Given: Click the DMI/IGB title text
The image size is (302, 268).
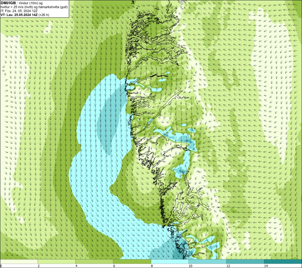Looking at the screenshot, I should [8, 3].
